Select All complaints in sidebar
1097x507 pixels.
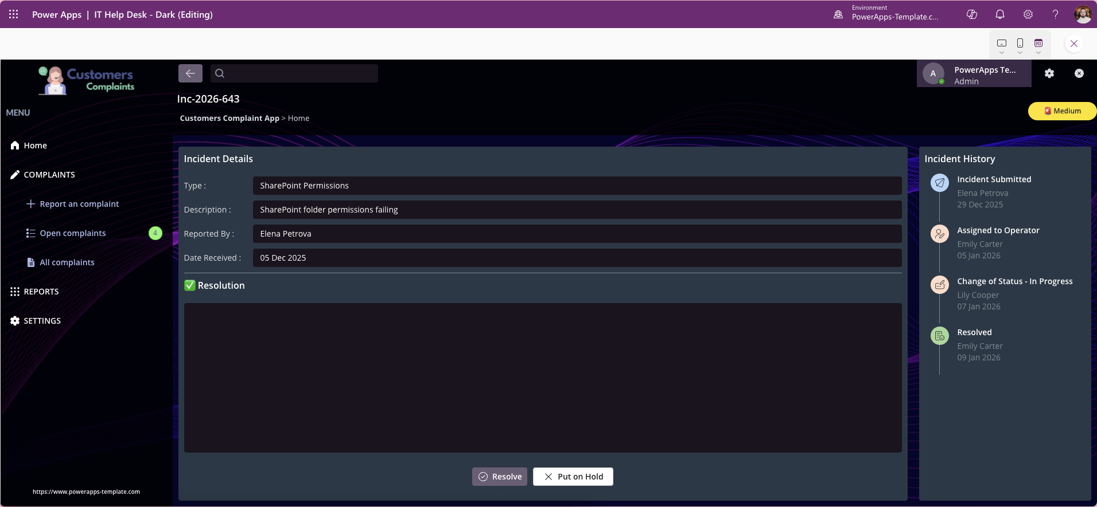pos(67,262)
